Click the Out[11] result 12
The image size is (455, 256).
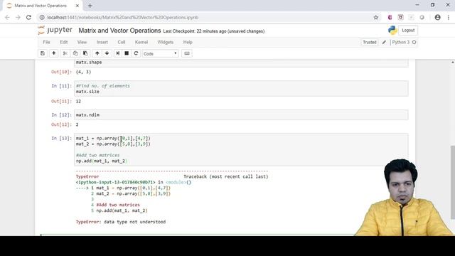(78, 101)
